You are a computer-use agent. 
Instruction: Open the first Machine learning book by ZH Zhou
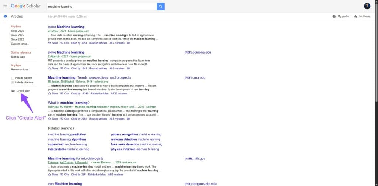point(71,27)
